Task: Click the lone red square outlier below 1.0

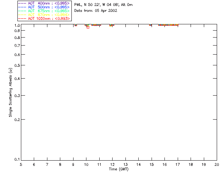Action: point(88,27)
